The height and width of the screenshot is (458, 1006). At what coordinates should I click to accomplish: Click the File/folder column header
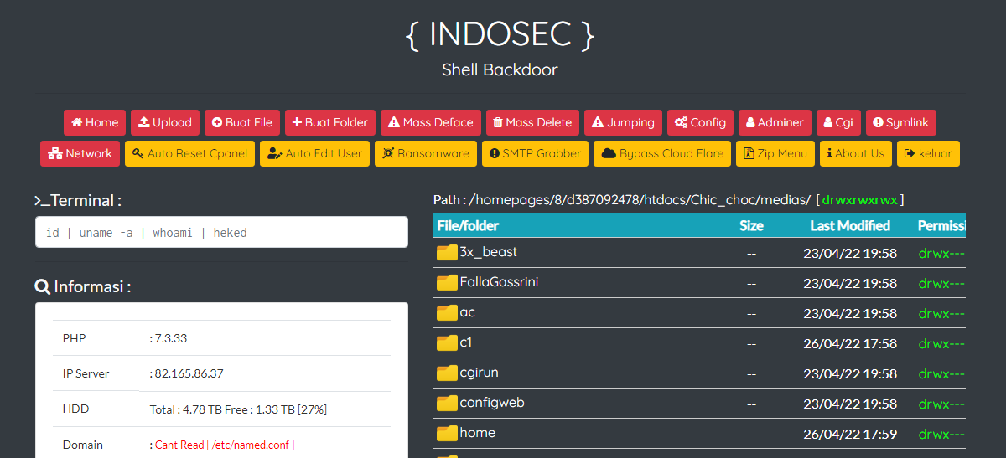[x=468, y=225]
